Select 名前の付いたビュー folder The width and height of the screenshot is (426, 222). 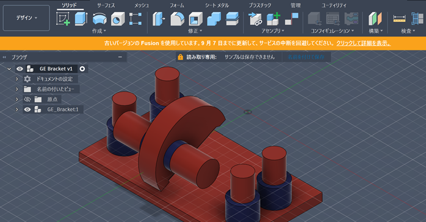click(55, 89)
